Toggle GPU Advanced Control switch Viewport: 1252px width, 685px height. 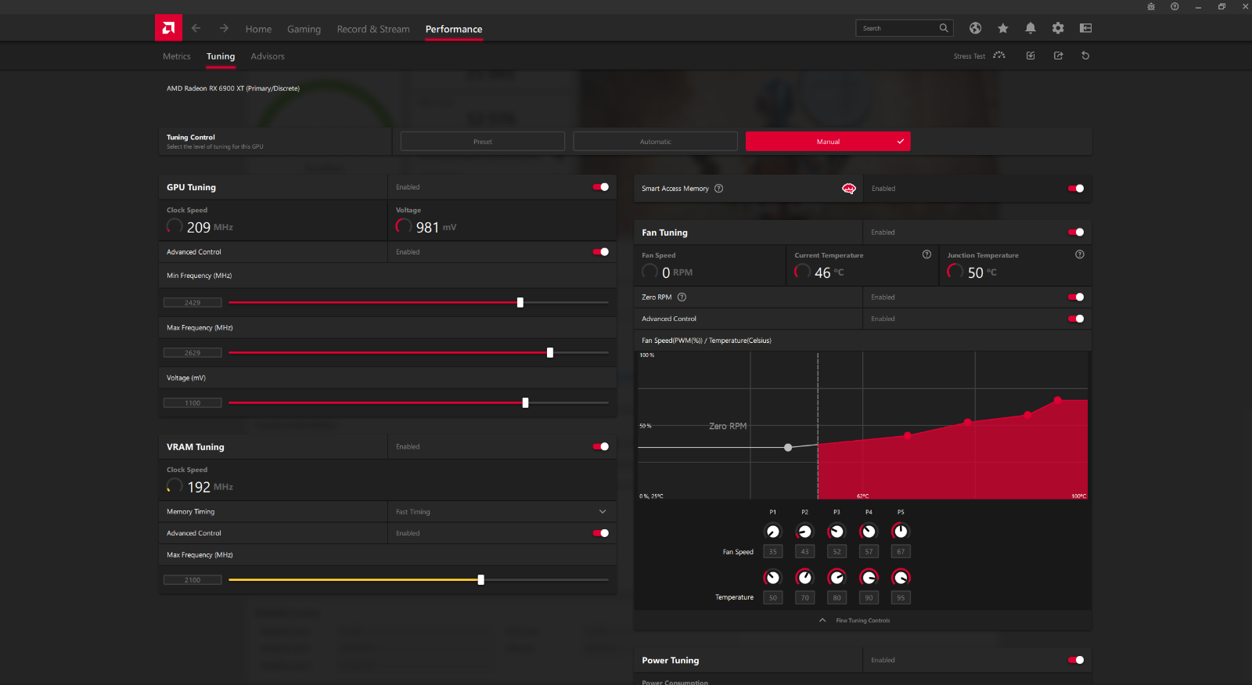pos(601,252)
